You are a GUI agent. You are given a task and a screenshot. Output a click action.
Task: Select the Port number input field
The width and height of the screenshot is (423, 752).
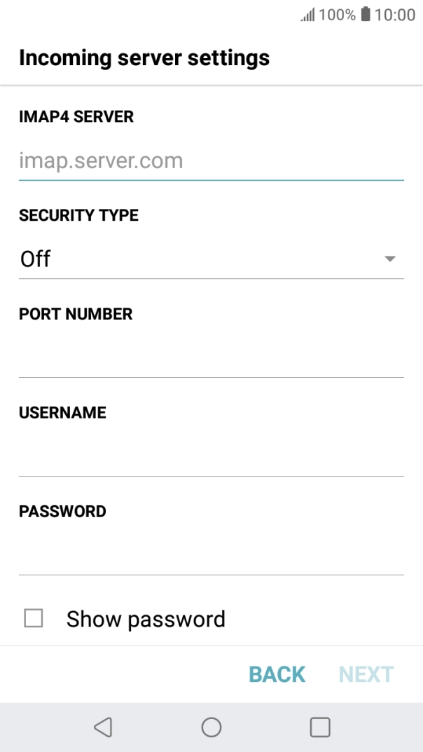(211, 357)
